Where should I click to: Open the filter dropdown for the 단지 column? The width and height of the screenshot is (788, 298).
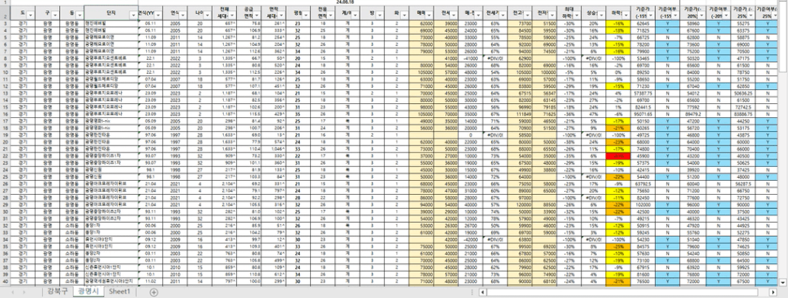pyautogui.click(x=134, y=15)
